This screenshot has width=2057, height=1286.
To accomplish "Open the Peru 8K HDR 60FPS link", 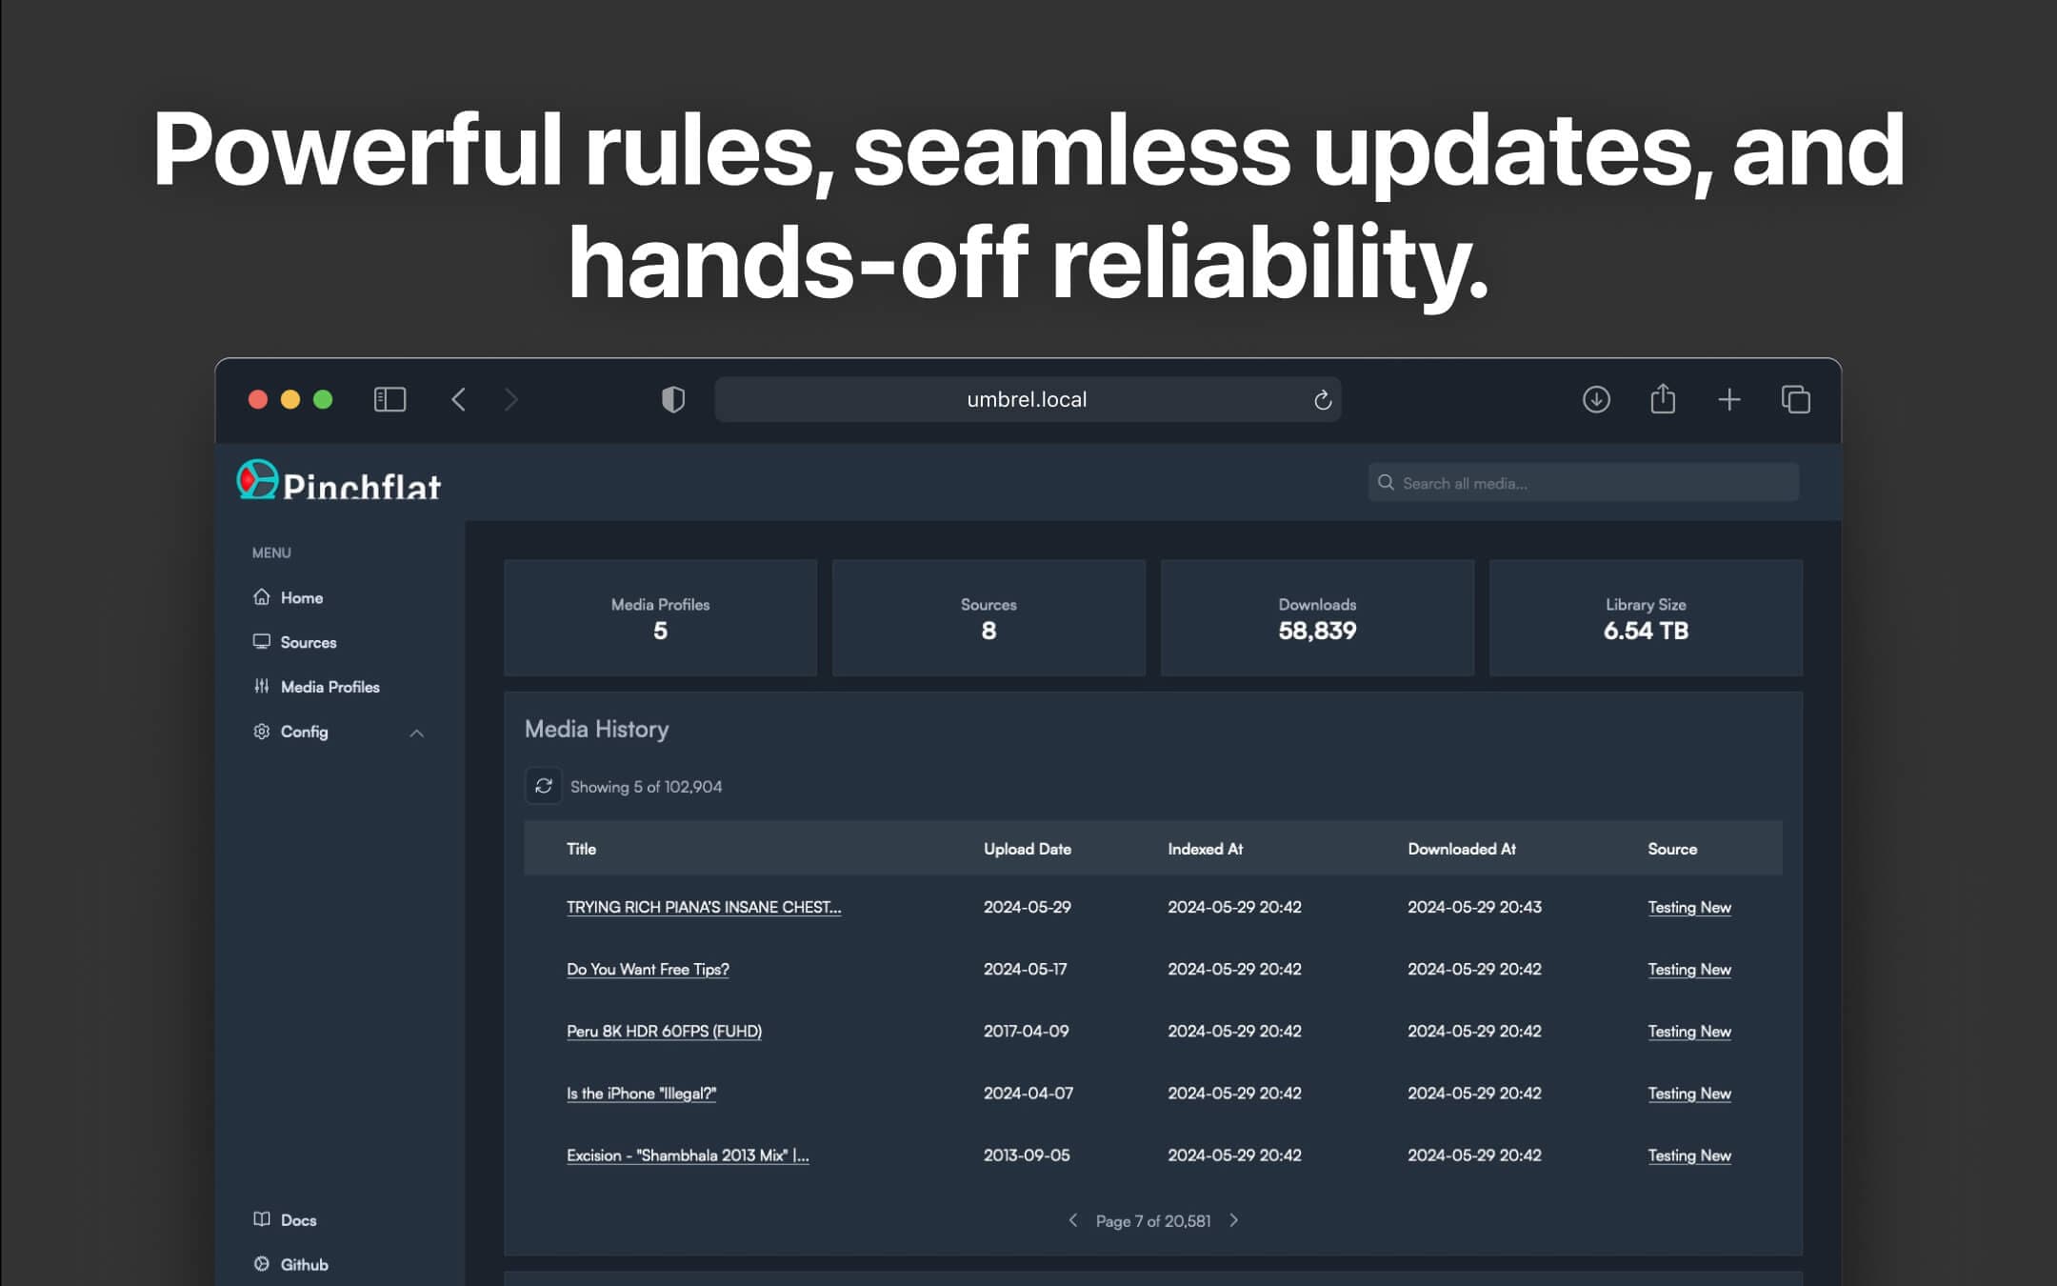I will pos(664,1031).
